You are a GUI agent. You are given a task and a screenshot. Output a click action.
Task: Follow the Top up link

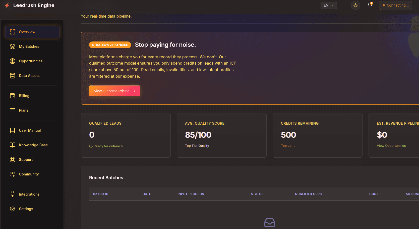(x=288, y=146)
